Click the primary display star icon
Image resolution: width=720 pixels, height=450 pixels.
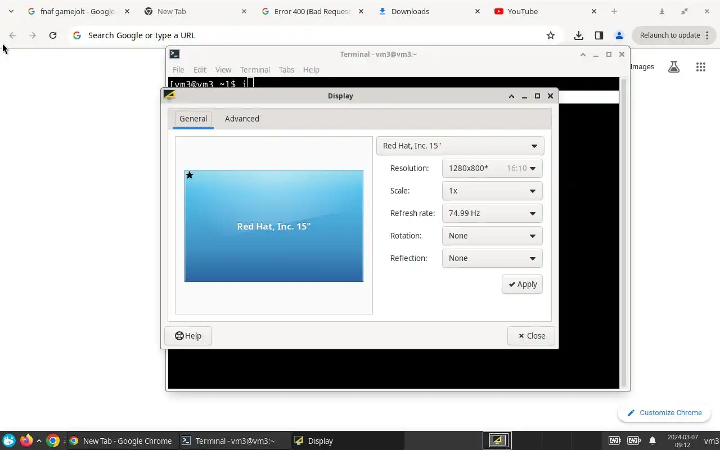point(190,175)
